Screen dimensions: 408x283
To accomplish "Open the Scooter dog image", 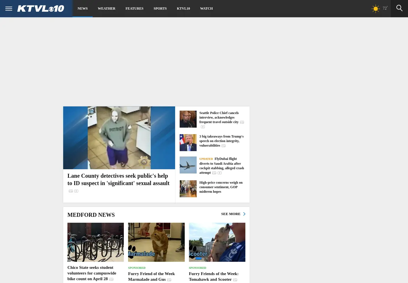I will point(217,242).
